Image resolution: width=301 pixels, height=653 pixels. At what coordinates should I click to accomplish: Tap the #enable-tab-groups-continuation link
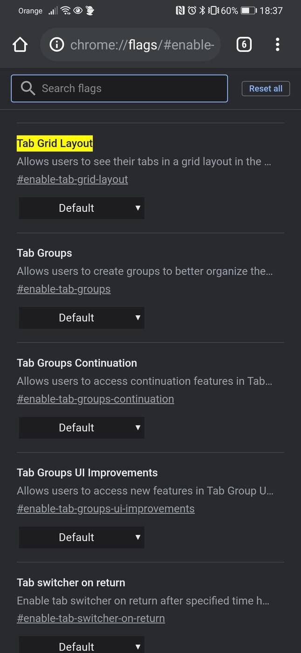tap(96, 399)
